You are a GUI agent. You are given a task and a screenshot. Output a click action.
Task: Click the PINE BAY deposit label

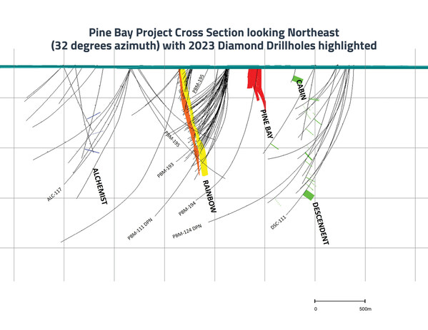pos(267,124)
